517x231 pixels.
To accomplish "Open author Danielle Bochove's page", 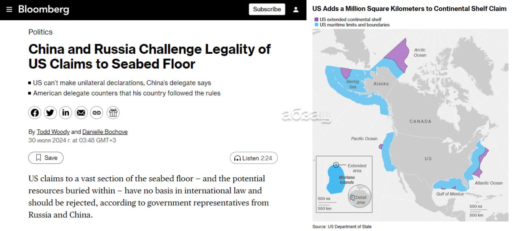I will point(105,132).
